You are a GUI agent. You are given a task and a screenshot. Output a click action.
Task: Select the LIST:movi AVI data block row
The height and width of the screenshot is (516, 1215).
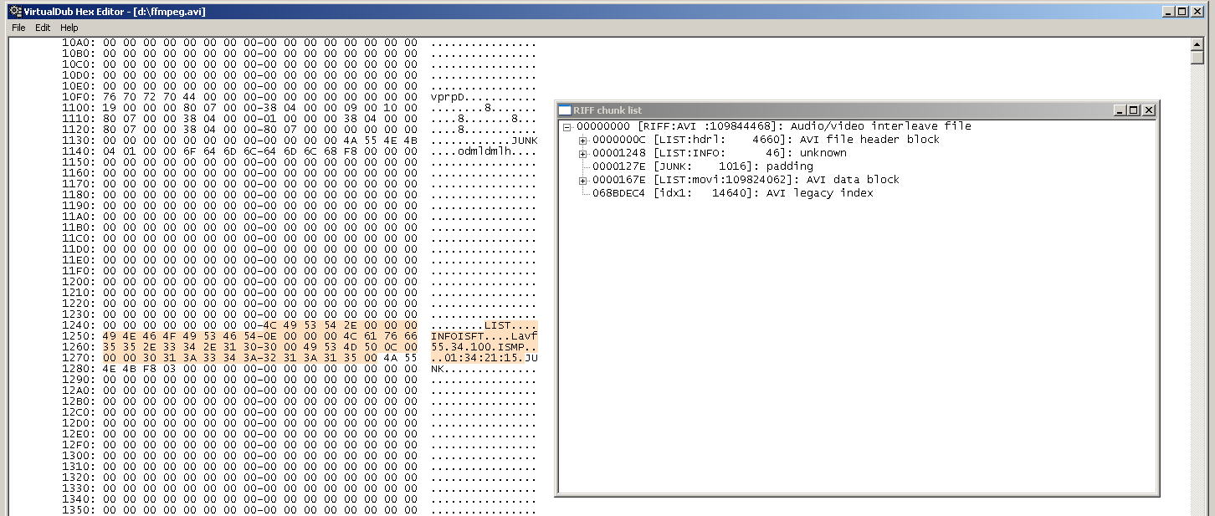746,180
